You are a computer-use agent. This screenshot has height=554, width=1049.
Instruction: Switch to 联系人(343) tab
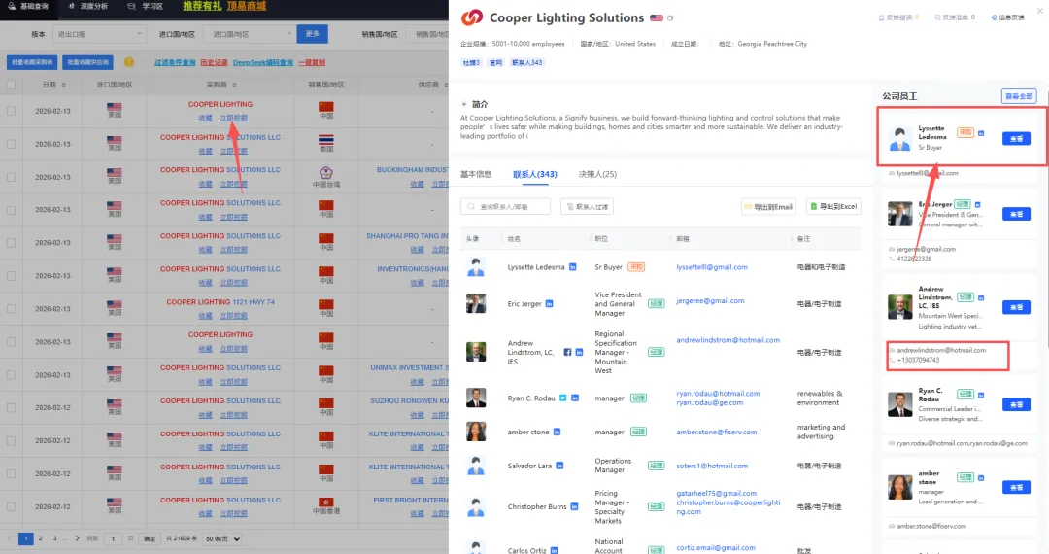(x=534, y=174)
